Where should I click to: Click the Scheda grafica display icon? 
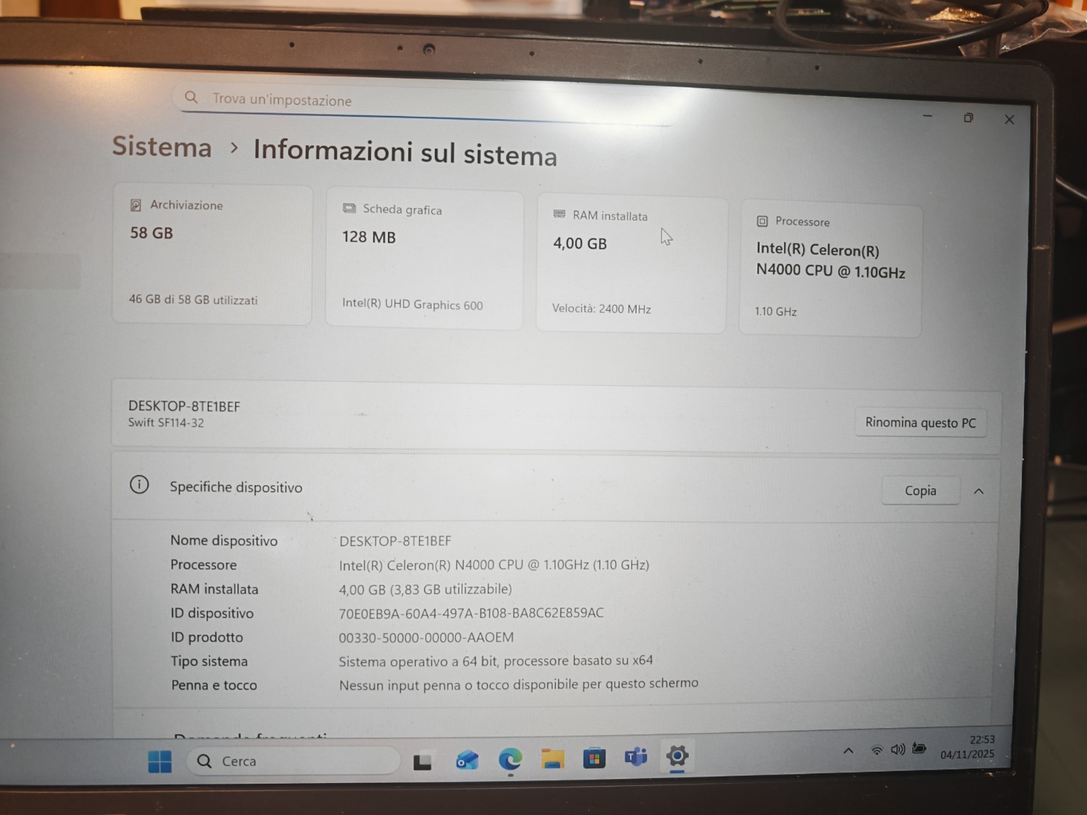[349, 209]
